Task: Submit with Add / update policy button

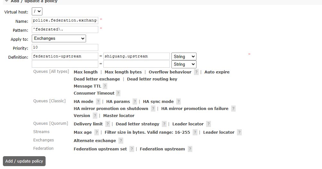Action: [24, 161]
